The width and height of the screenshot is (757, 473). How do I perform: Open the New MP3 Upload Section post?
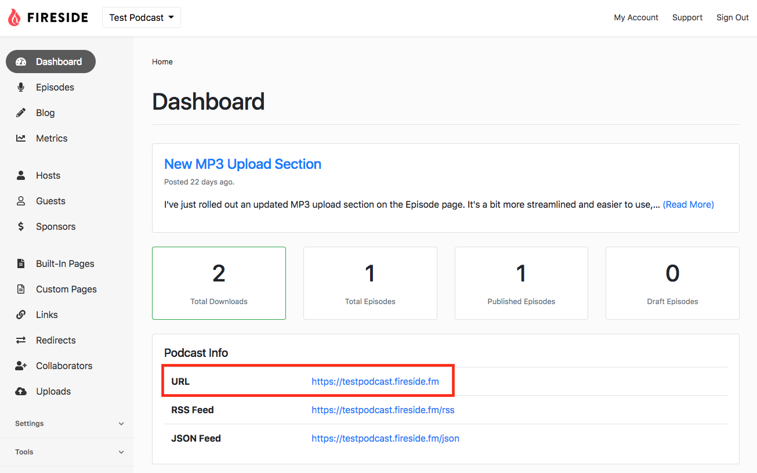(242, 164)
